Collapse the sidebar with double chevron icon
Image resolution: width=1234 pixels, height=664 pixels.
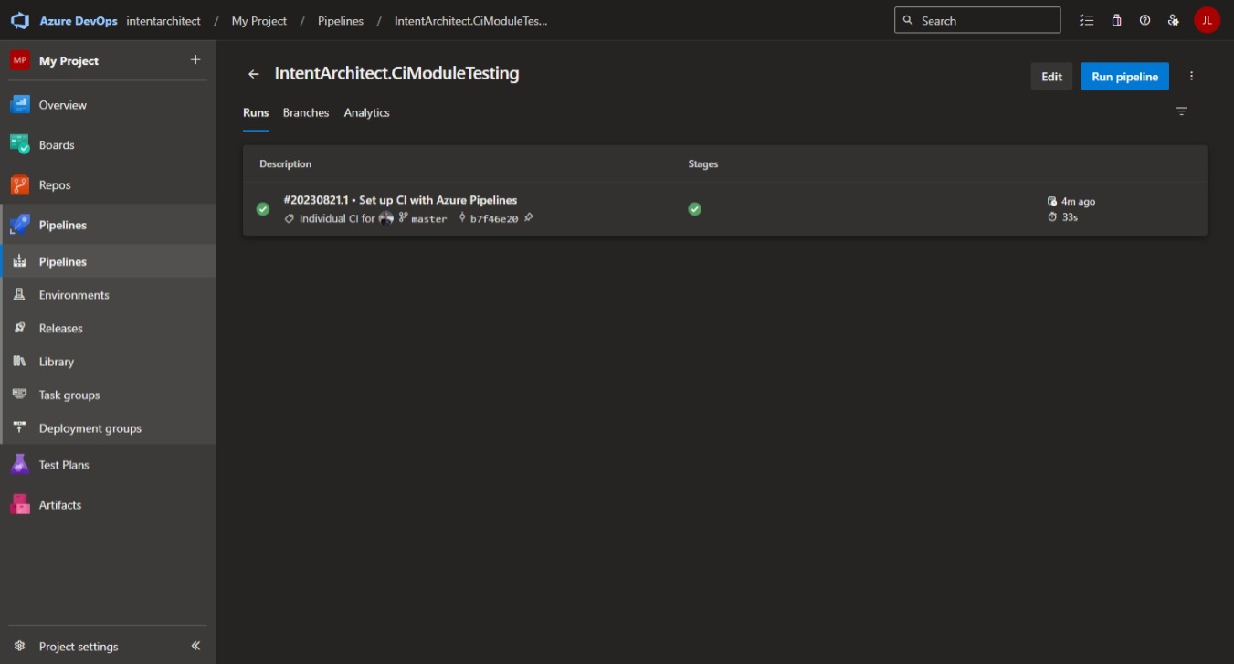[x=195, y=646]
